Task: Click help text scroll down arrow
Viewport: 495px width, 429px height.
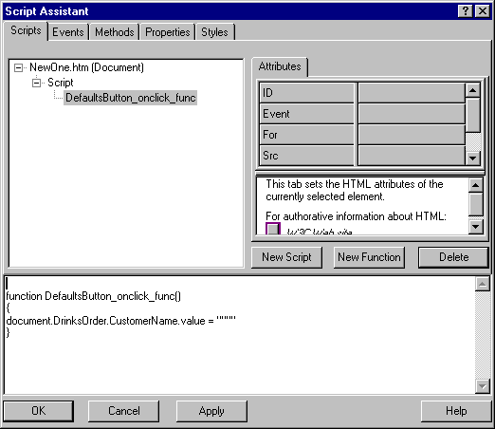Action: pos(476,227)
